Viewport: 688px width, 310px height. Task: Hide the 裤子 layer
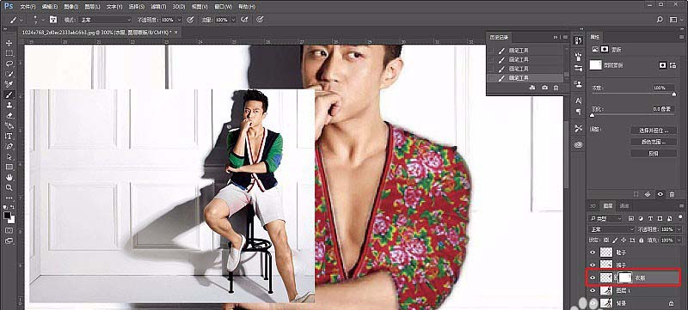593,264
